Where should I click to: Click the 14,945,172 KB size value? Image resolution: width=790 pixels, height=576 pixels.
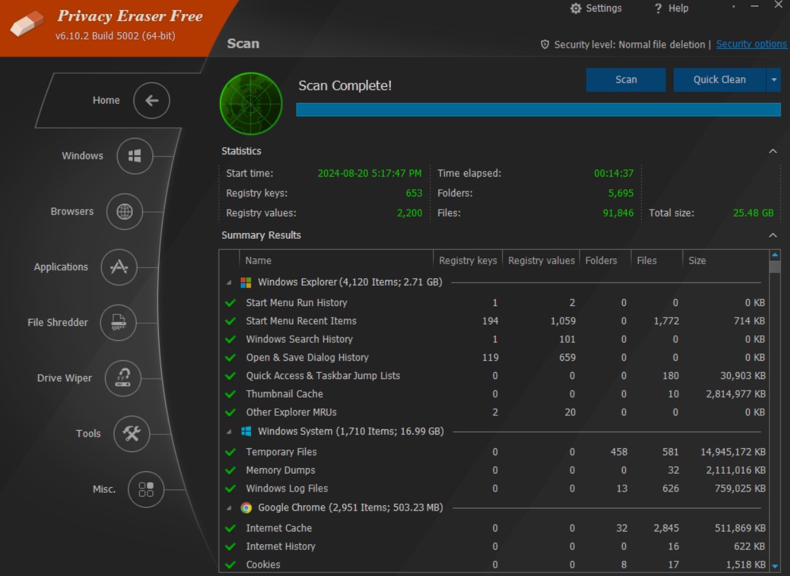click(x=733, y=452)
